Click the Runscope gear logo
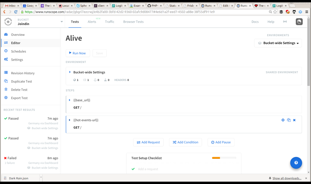The height and width of the screenshot is (184, 311). pos(8,22)
